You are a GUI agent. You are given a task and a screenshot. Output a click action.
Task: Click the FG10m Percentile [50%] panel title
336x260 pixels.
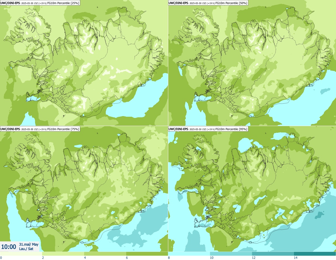pos(208,3)
